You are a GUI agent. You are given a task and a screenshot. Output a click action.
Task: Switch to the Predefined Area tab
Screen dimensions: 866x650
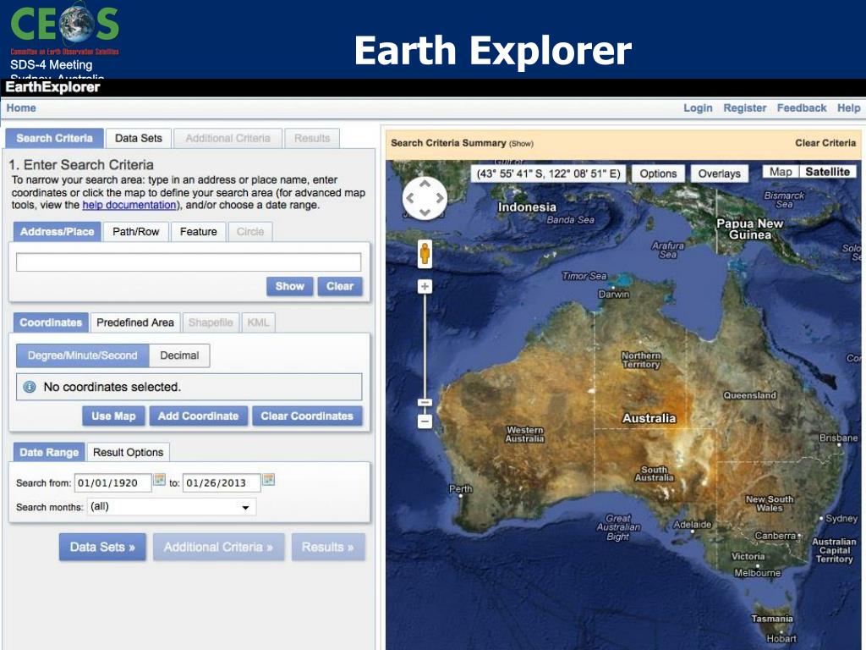(x=135, y=322)
